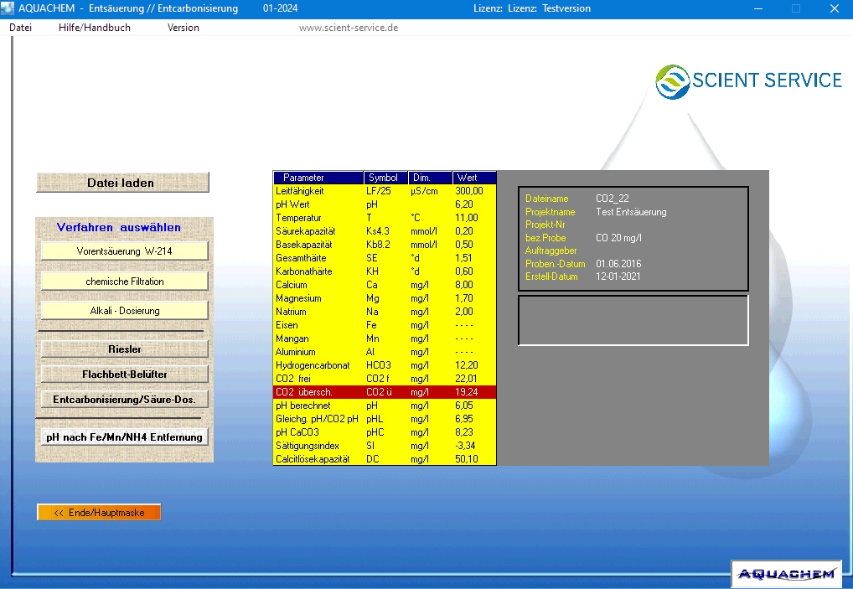The image size is (853, 589).
Task: Click the CO2 ü value 19,24
Action: [467, 392]
